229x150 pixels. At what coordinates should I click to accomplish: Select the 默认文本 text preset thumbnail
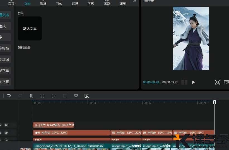point(30,28)
